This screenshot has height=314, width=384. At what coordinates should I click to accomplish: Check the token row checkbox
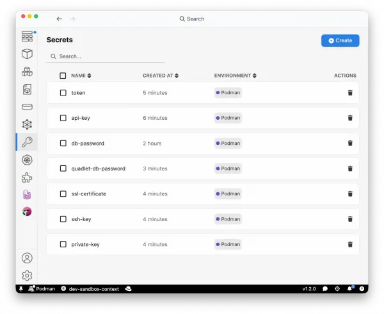(63, 93)
